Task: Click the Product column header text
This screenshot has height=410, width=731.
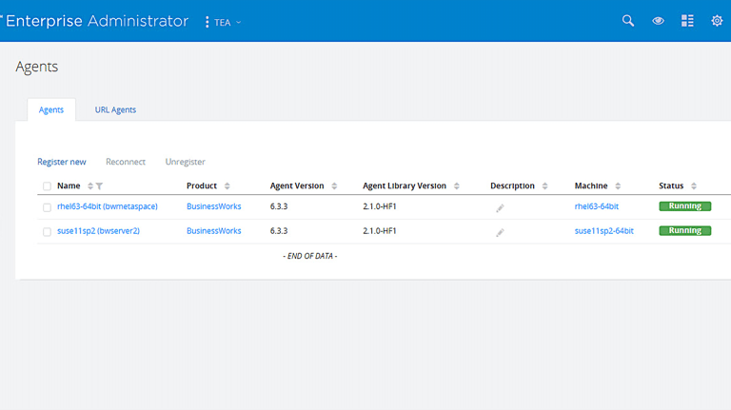Action: coord(202,185)
